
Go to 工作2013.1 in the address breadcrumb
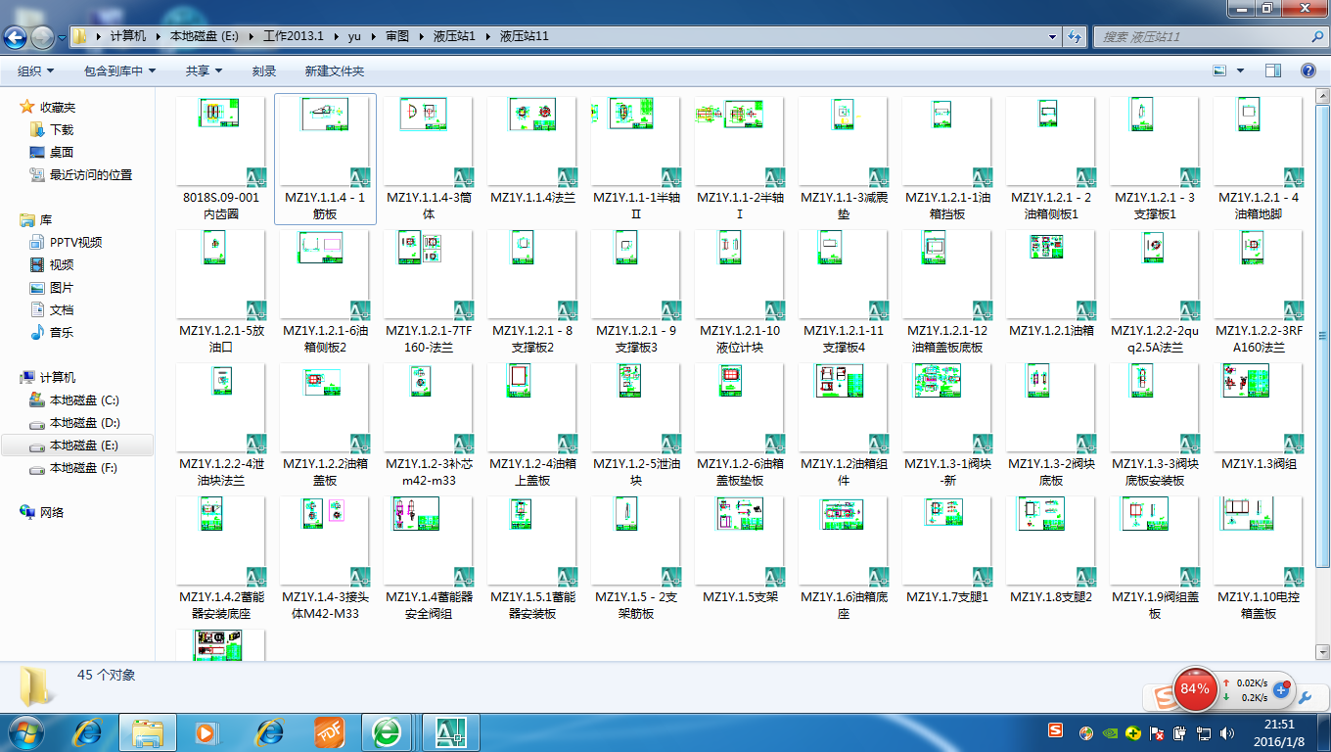pyautogui.click(x=294, y=36)
